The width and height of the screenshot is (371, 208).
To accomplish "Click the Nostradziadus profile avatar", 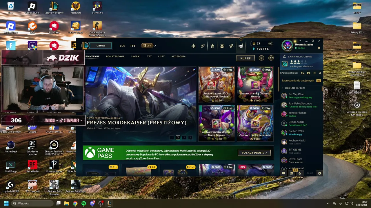I will tap(287, 46).
